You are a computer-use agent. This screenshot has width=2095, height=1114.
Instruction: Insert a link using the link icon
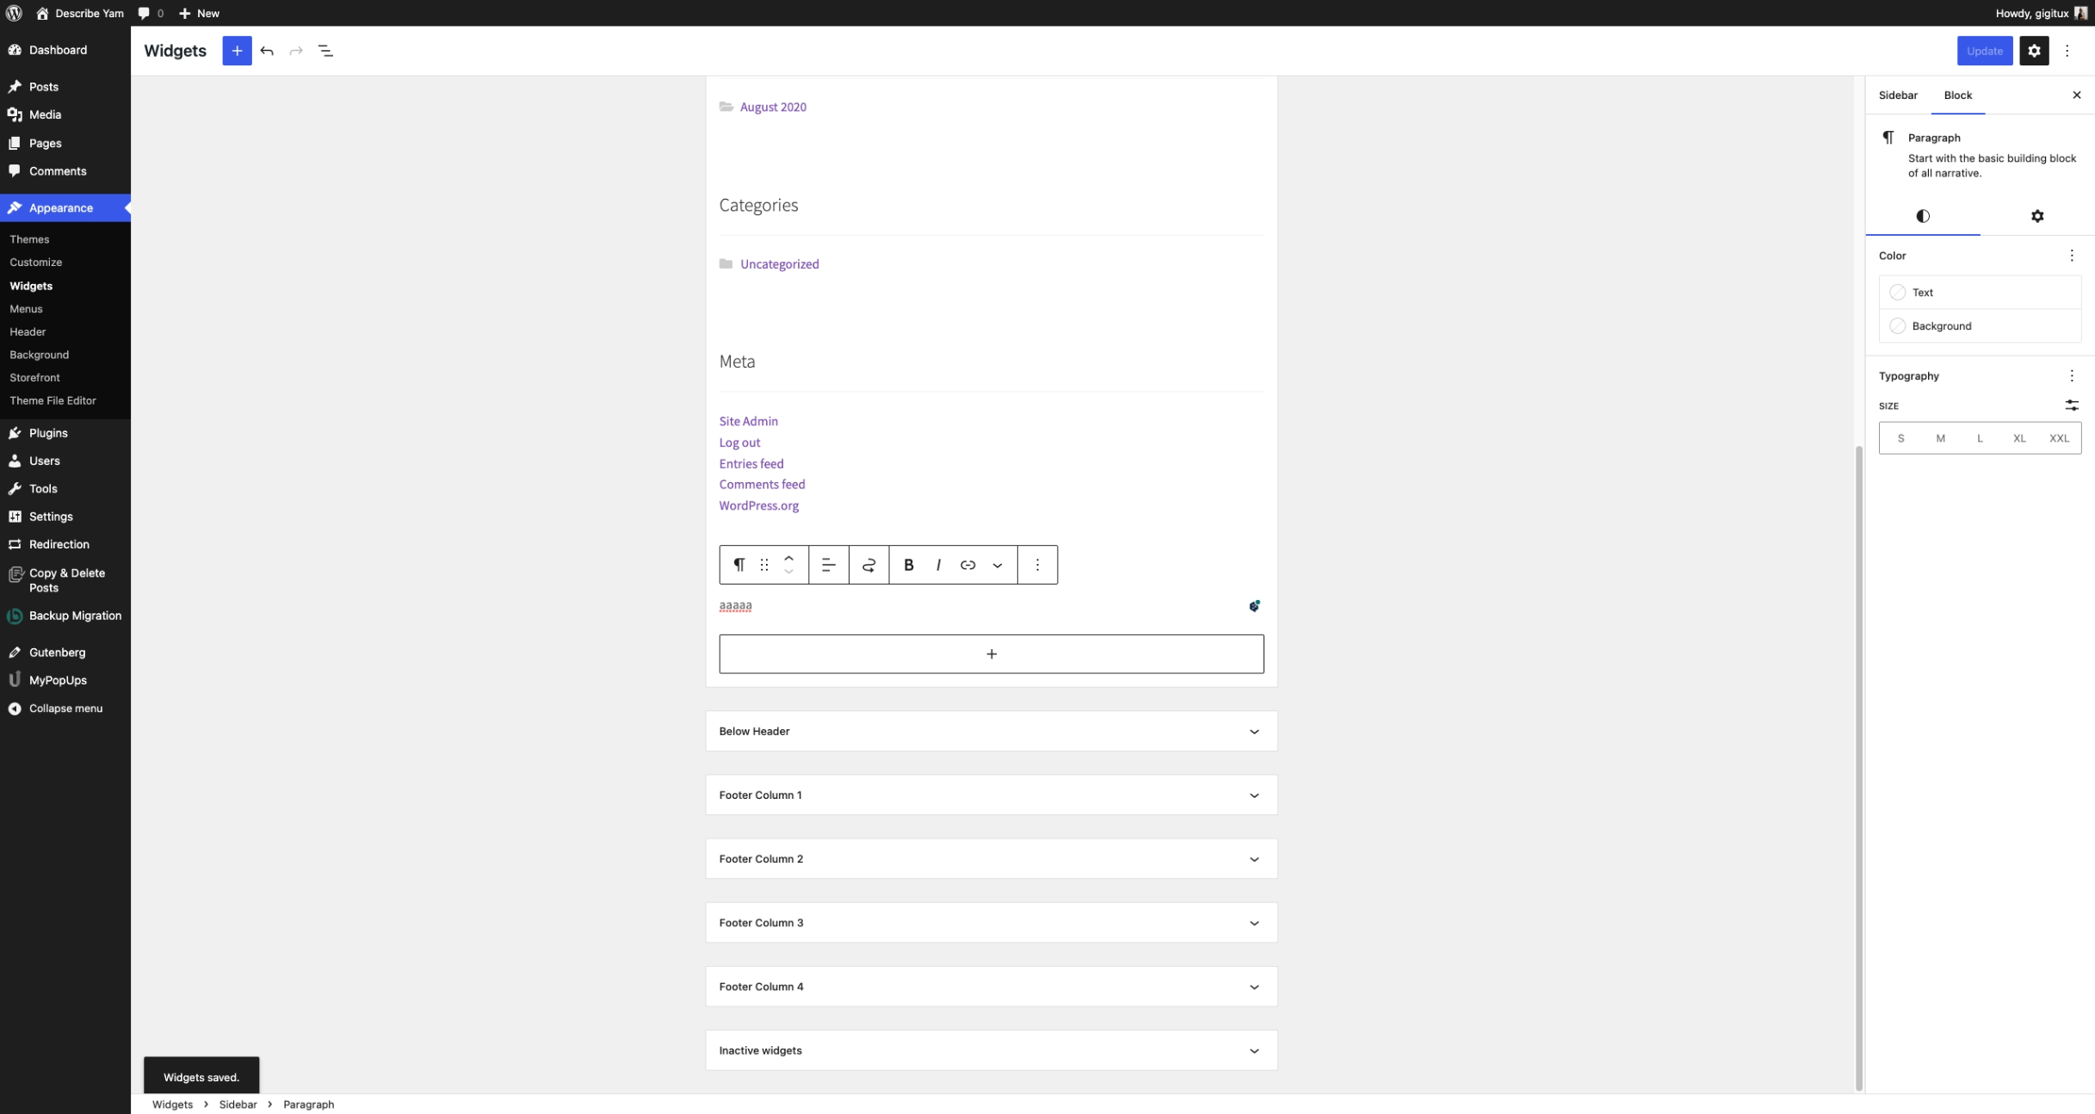coord(967,565)
